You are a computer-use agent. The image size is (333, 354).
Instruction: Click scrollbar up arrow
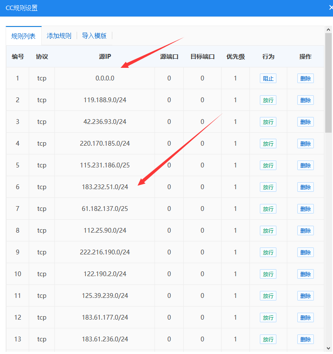click(x=329, y=30)
